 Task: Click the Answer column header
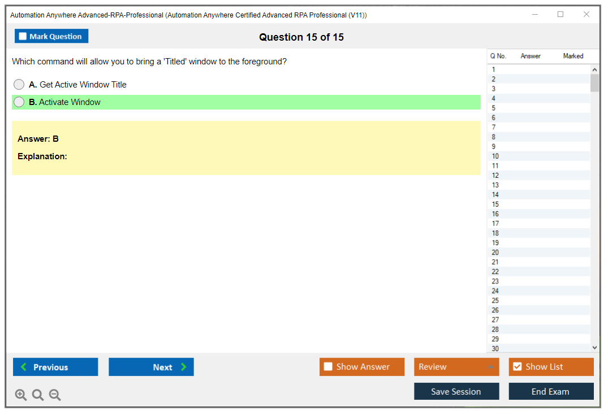pos(531,56)
